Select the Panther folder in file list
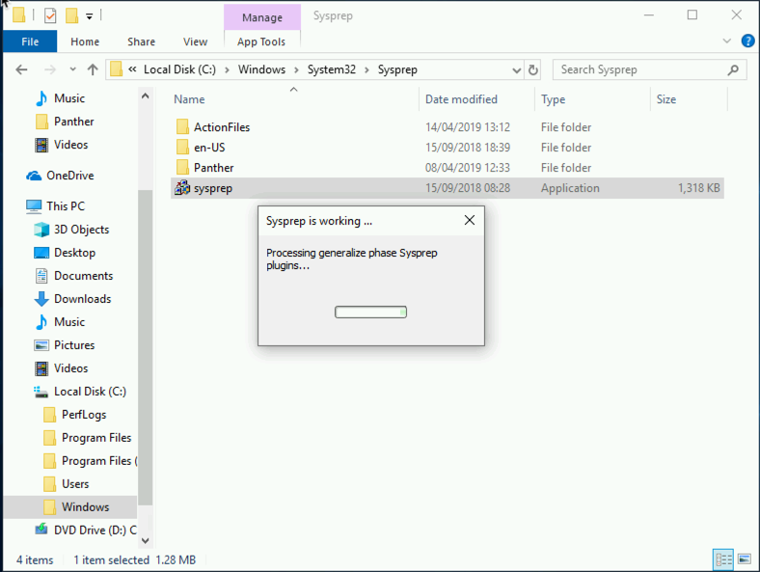This screenshot has width=760, height=572. coord(214,168)
